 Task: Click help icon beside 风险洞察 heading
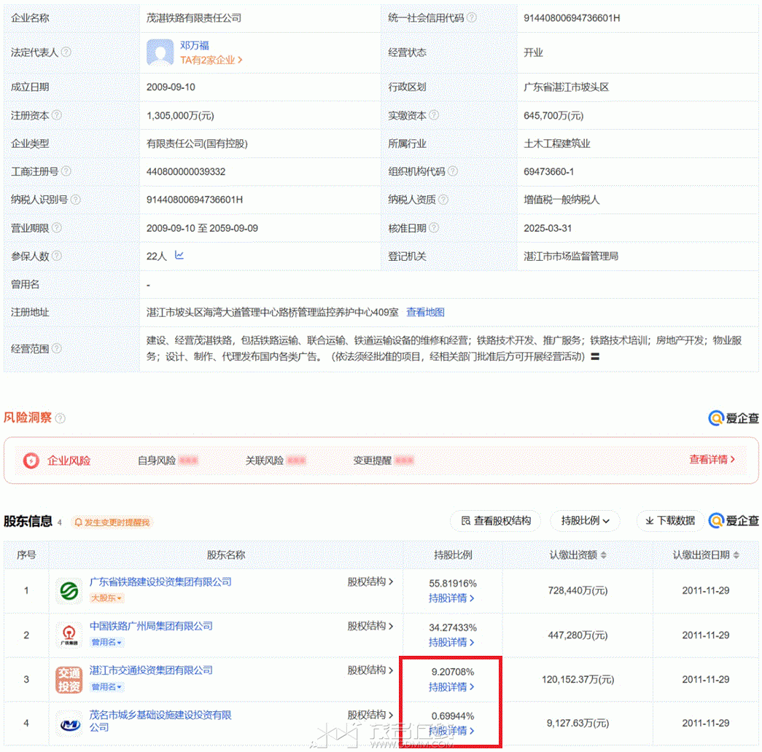(60, 418)
